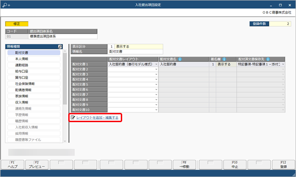Open 配付文書8 layout dropdown
296x177 pixels.
(156, 100)
